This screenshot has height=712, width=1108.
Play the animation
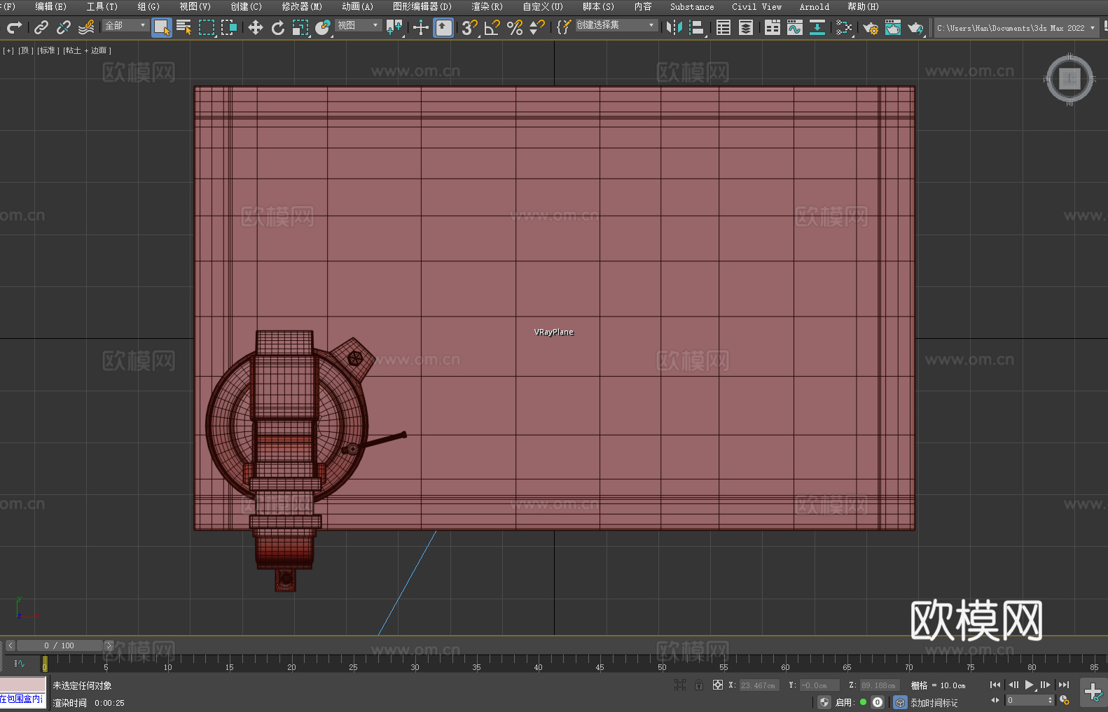[1030, 685]
